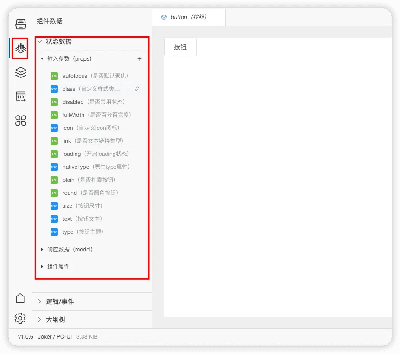Click the home icon at sidebar bottom

coord(19,298)
